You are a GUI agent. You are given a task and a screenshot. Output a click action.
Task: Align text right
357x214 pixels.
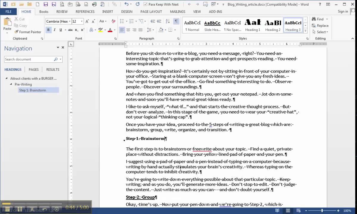pos(134,30)
